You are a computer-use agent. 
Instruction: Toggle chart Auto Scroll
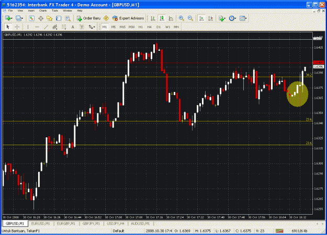pos(201,18)
